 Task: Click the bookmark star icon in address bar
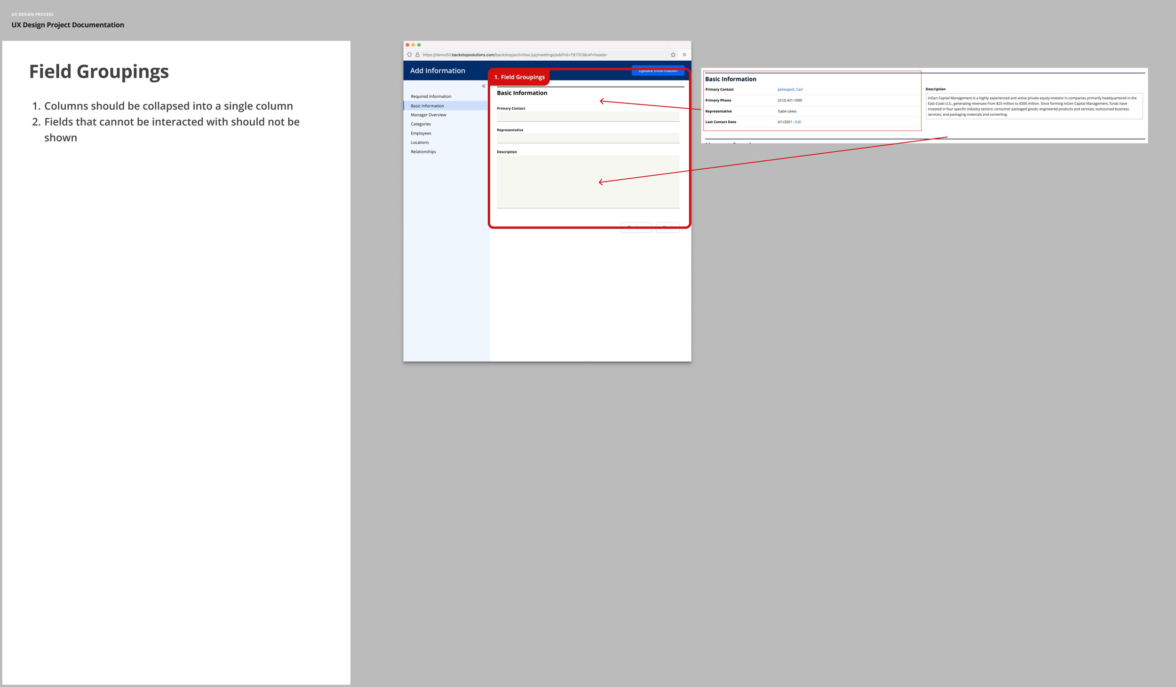tap(673, 55)
